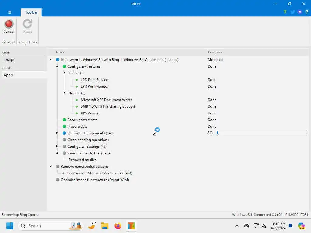The width and height of the screenshot is (311, 233).
Task: Open the Image page in the sidebar
Action: pos(9,60)
